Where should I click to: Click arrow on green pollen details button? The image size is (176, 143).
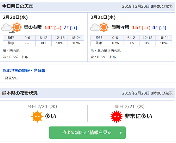pyautogui.click(x=121, y=133)
